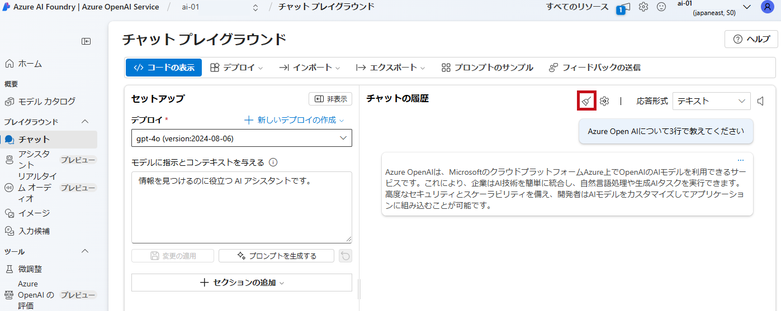
Task: Click 変更の適用 button
Action: click(x=173, y=256)
